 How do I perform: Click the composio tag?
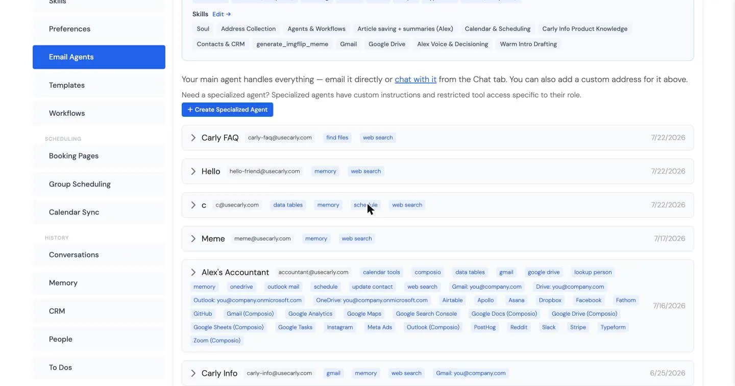[x=428, y=272]
